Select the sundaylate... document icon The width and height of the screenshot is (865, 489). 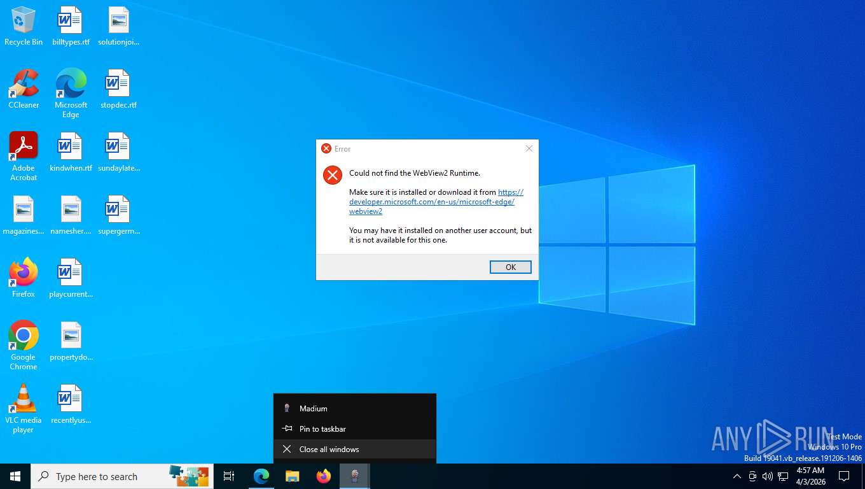point(119,152)
